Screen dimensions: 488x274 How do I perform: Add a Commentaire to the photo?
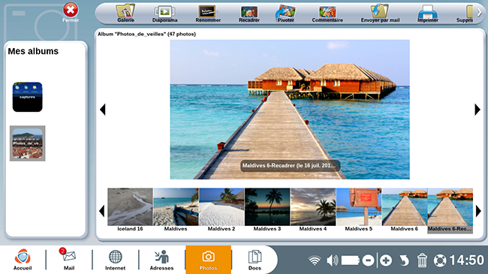coord(327,13)
